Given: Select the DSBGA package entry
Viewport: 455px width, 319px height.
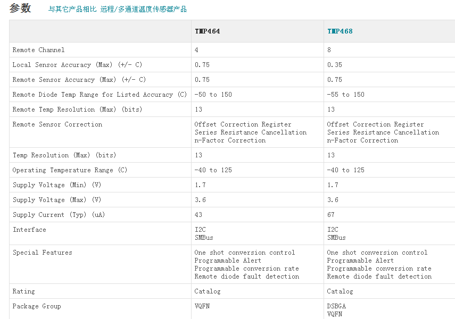Looking at the screenshot, I should click(x=336, y=306).
